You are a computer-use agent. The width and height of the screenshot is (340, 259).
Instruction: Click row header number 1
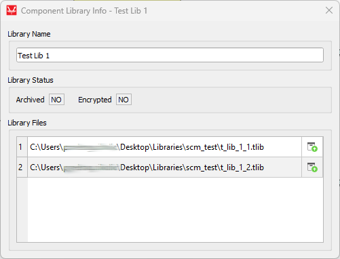click(x=22, y=147)
